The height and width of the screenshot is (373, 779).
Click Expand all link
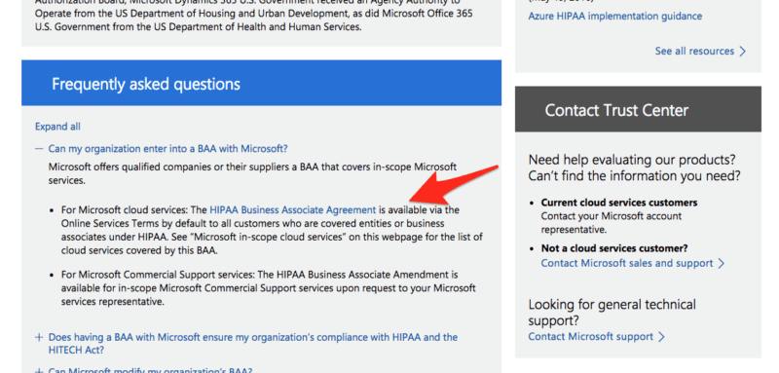click(57, 127)
